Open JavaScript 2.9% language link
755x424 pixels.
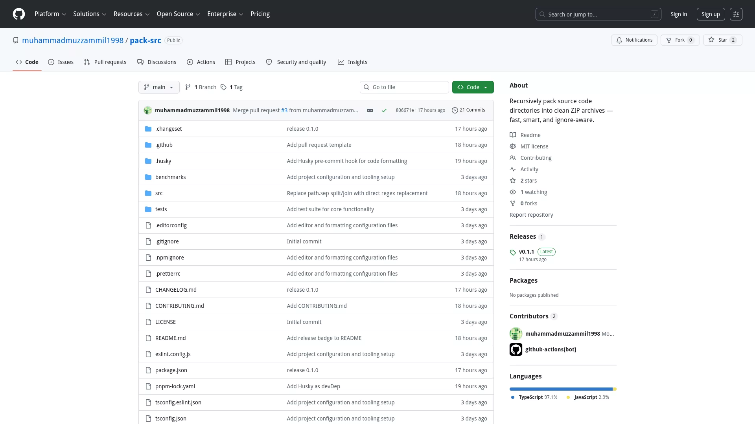pyautogui.click(x=588, y=397)
